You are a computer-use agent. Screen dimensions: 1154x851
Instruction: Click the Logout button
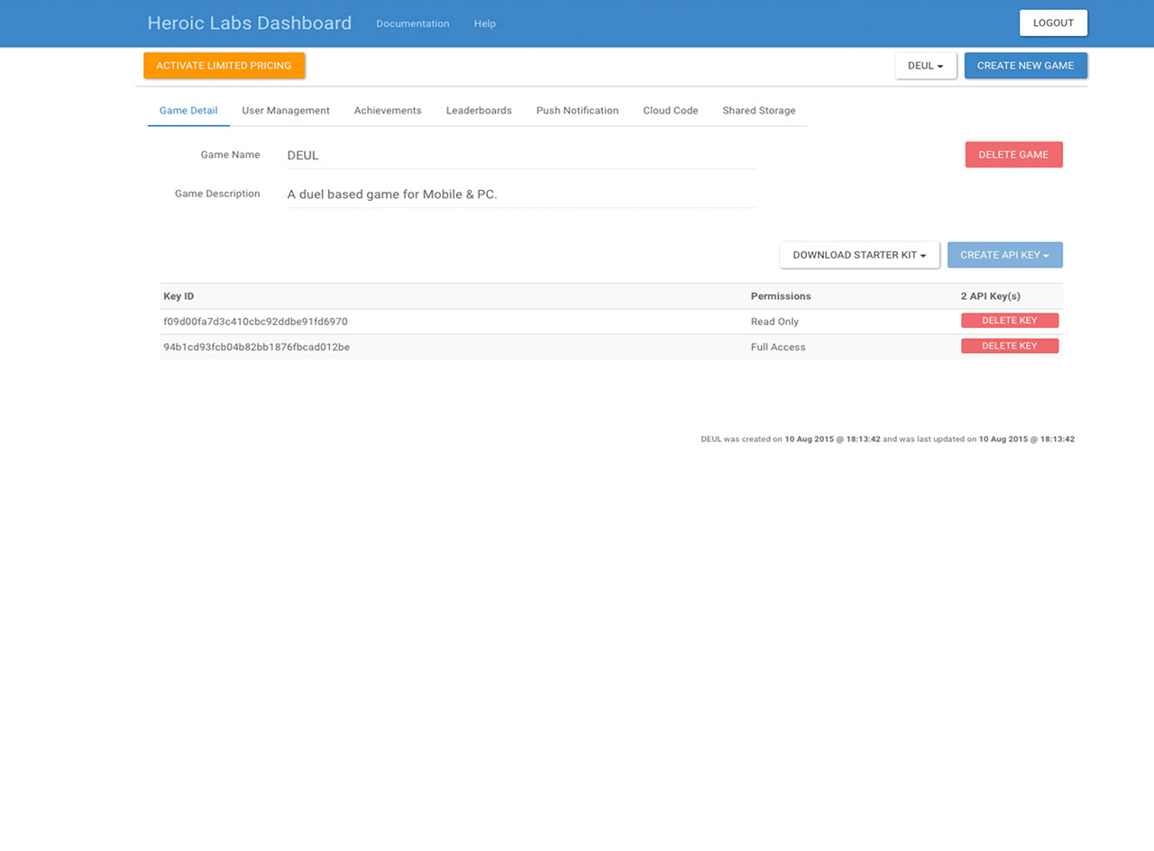(1053, 23)
